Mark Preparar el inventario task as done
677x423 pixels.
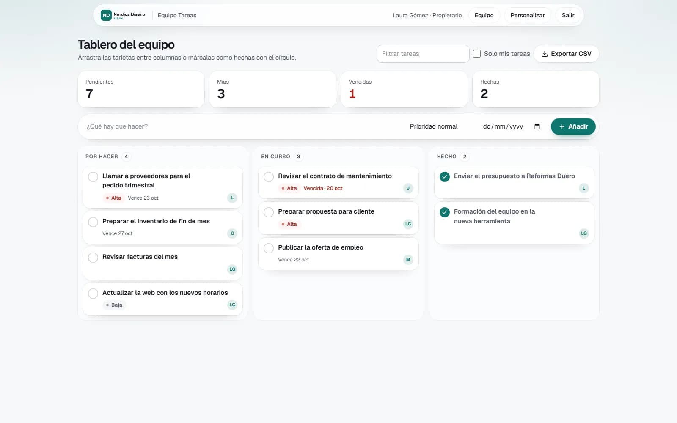93,222
